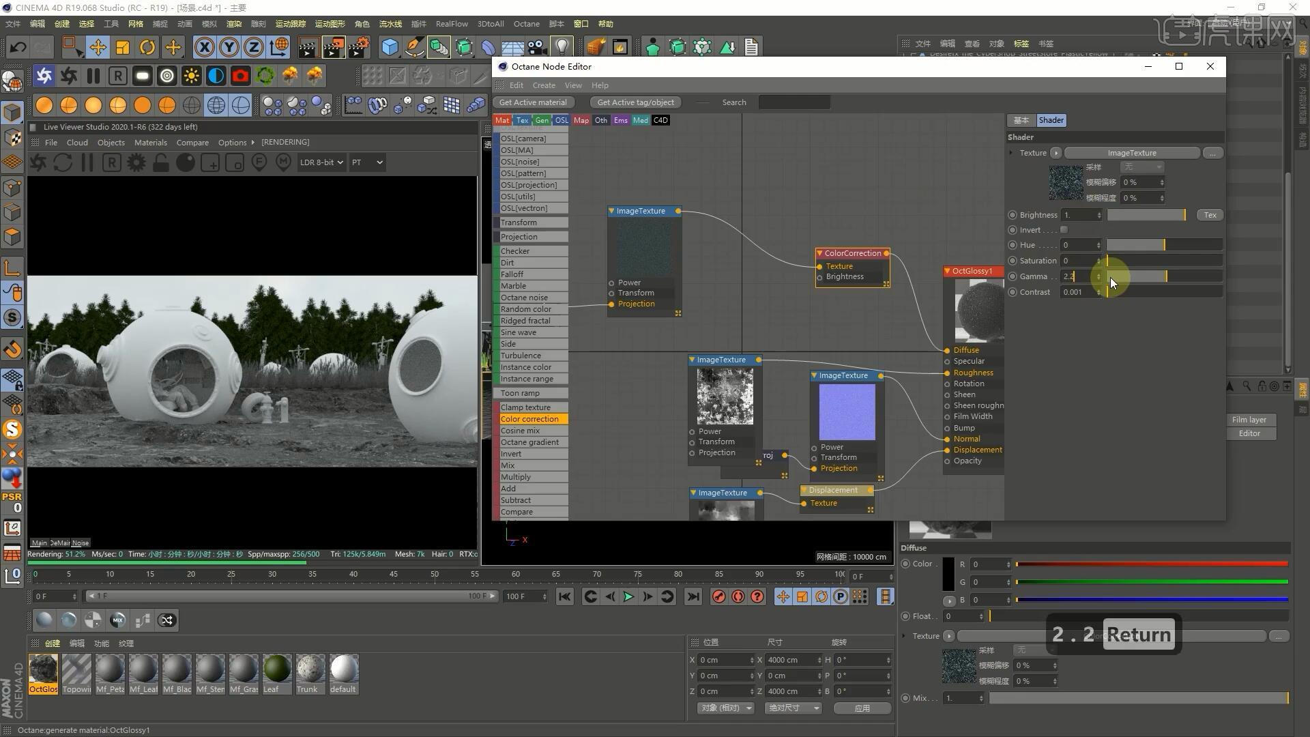This screenshot has height=737, width=1310.
Task: Click the node Search field
Action: click(794, 102)
